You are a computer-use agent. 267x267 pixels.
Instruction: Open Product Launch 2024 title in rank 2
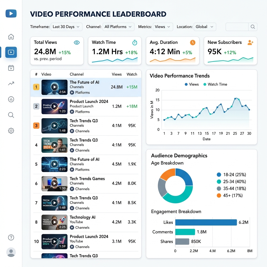(89, 101)
